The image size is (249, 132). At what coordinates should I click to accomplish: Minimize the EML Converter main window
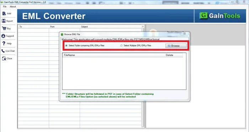click(x=232, y=2)
